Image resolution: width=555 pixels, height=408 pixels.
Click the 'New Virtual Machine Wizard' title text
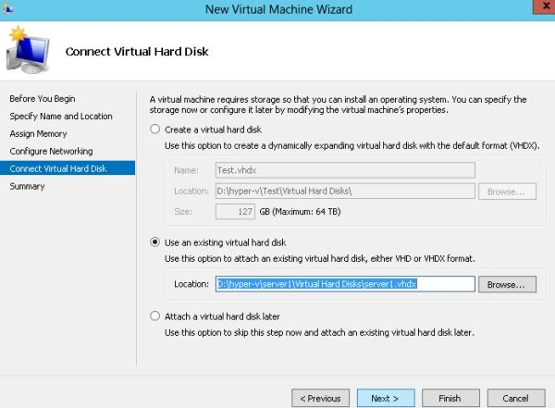pyautogui.click(x=279, y=9)
